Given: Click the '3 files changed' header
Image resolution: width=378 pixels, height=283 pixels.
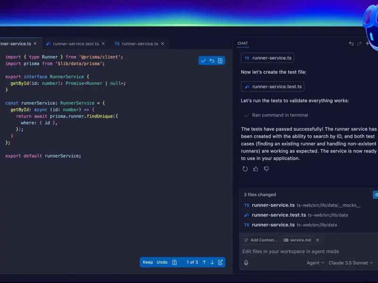Looking at the screenshot, I should pos(260,195).
